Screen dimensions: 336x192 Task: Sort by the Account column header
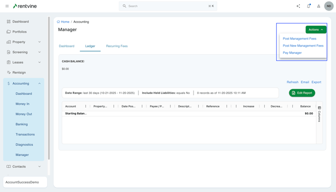click(x=71, y=106)
